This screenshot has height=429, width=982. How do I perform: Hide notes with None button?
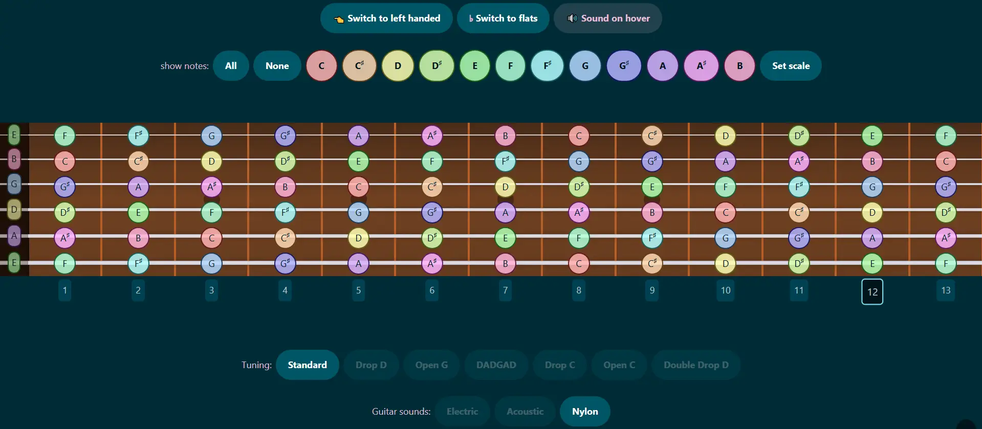277,66
